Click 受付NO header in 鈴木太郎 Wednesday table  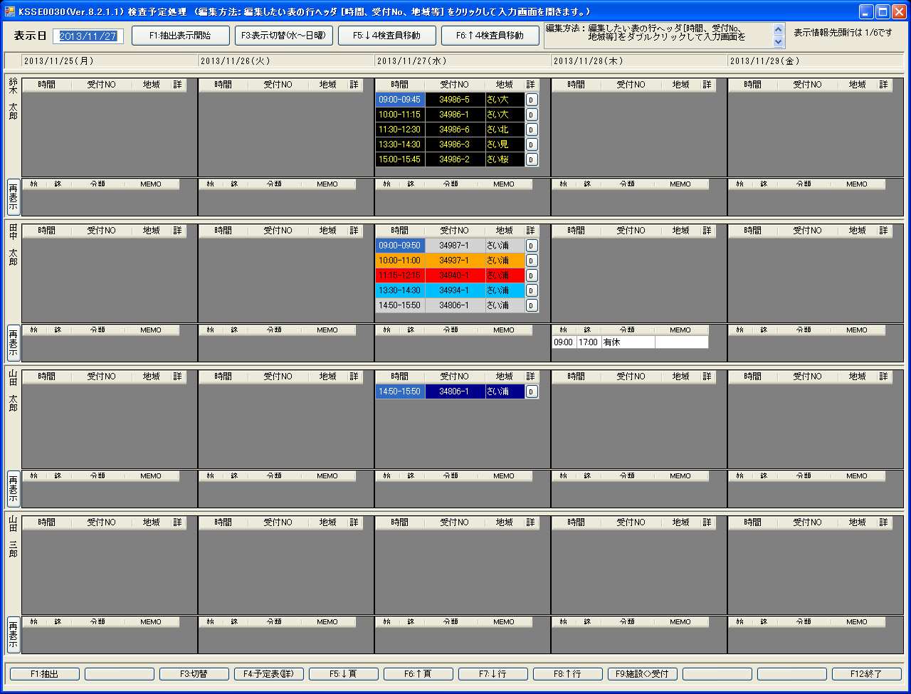click(x=455, y=85)
